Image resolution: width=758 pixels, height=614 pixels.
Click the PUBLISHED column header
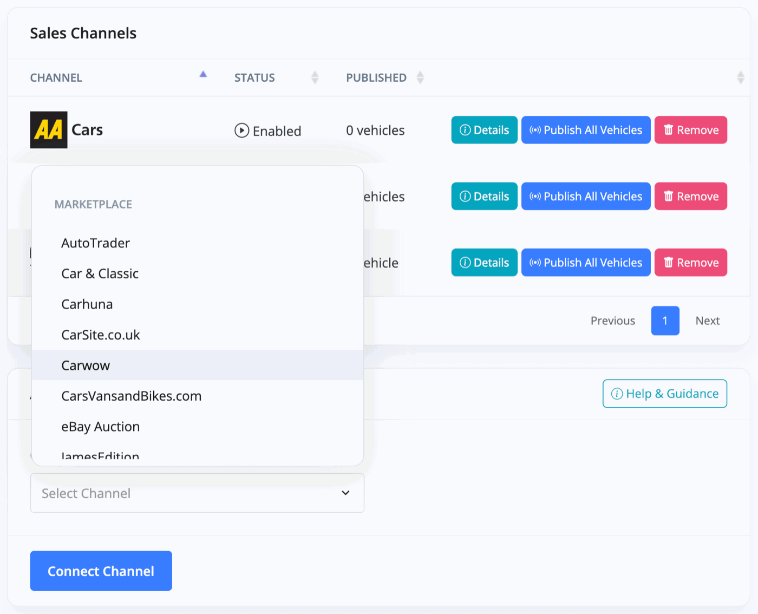[376, 77]
